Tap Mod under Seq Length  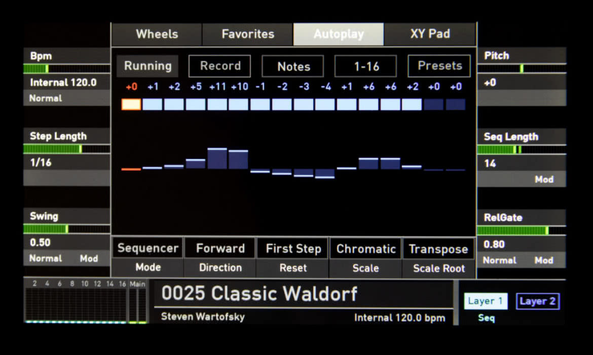tap(544, 180)
